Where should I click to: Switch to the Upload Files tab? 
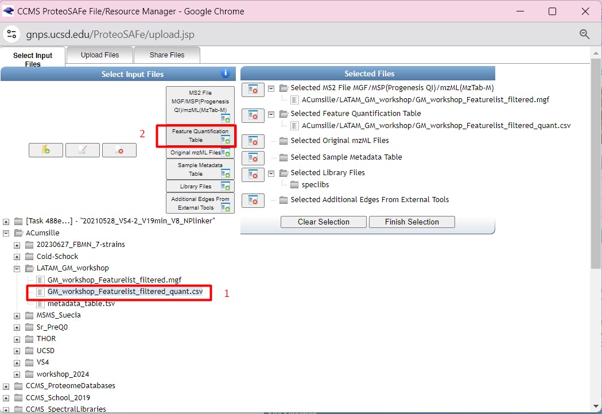100,55
